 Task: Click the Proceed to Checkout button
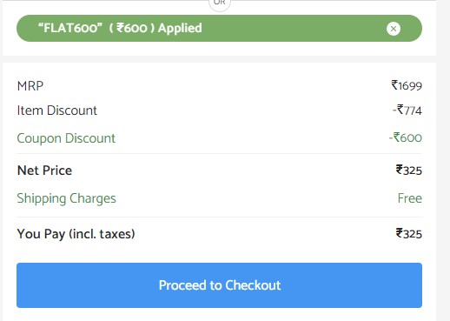tap(219, 285)
